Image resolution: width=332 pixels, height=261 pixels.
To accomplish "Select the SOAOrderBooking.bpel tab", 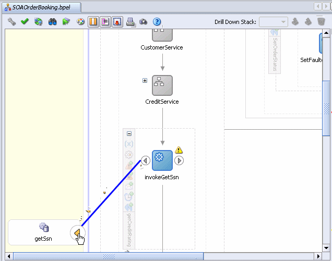I will [x=42, y=7].
